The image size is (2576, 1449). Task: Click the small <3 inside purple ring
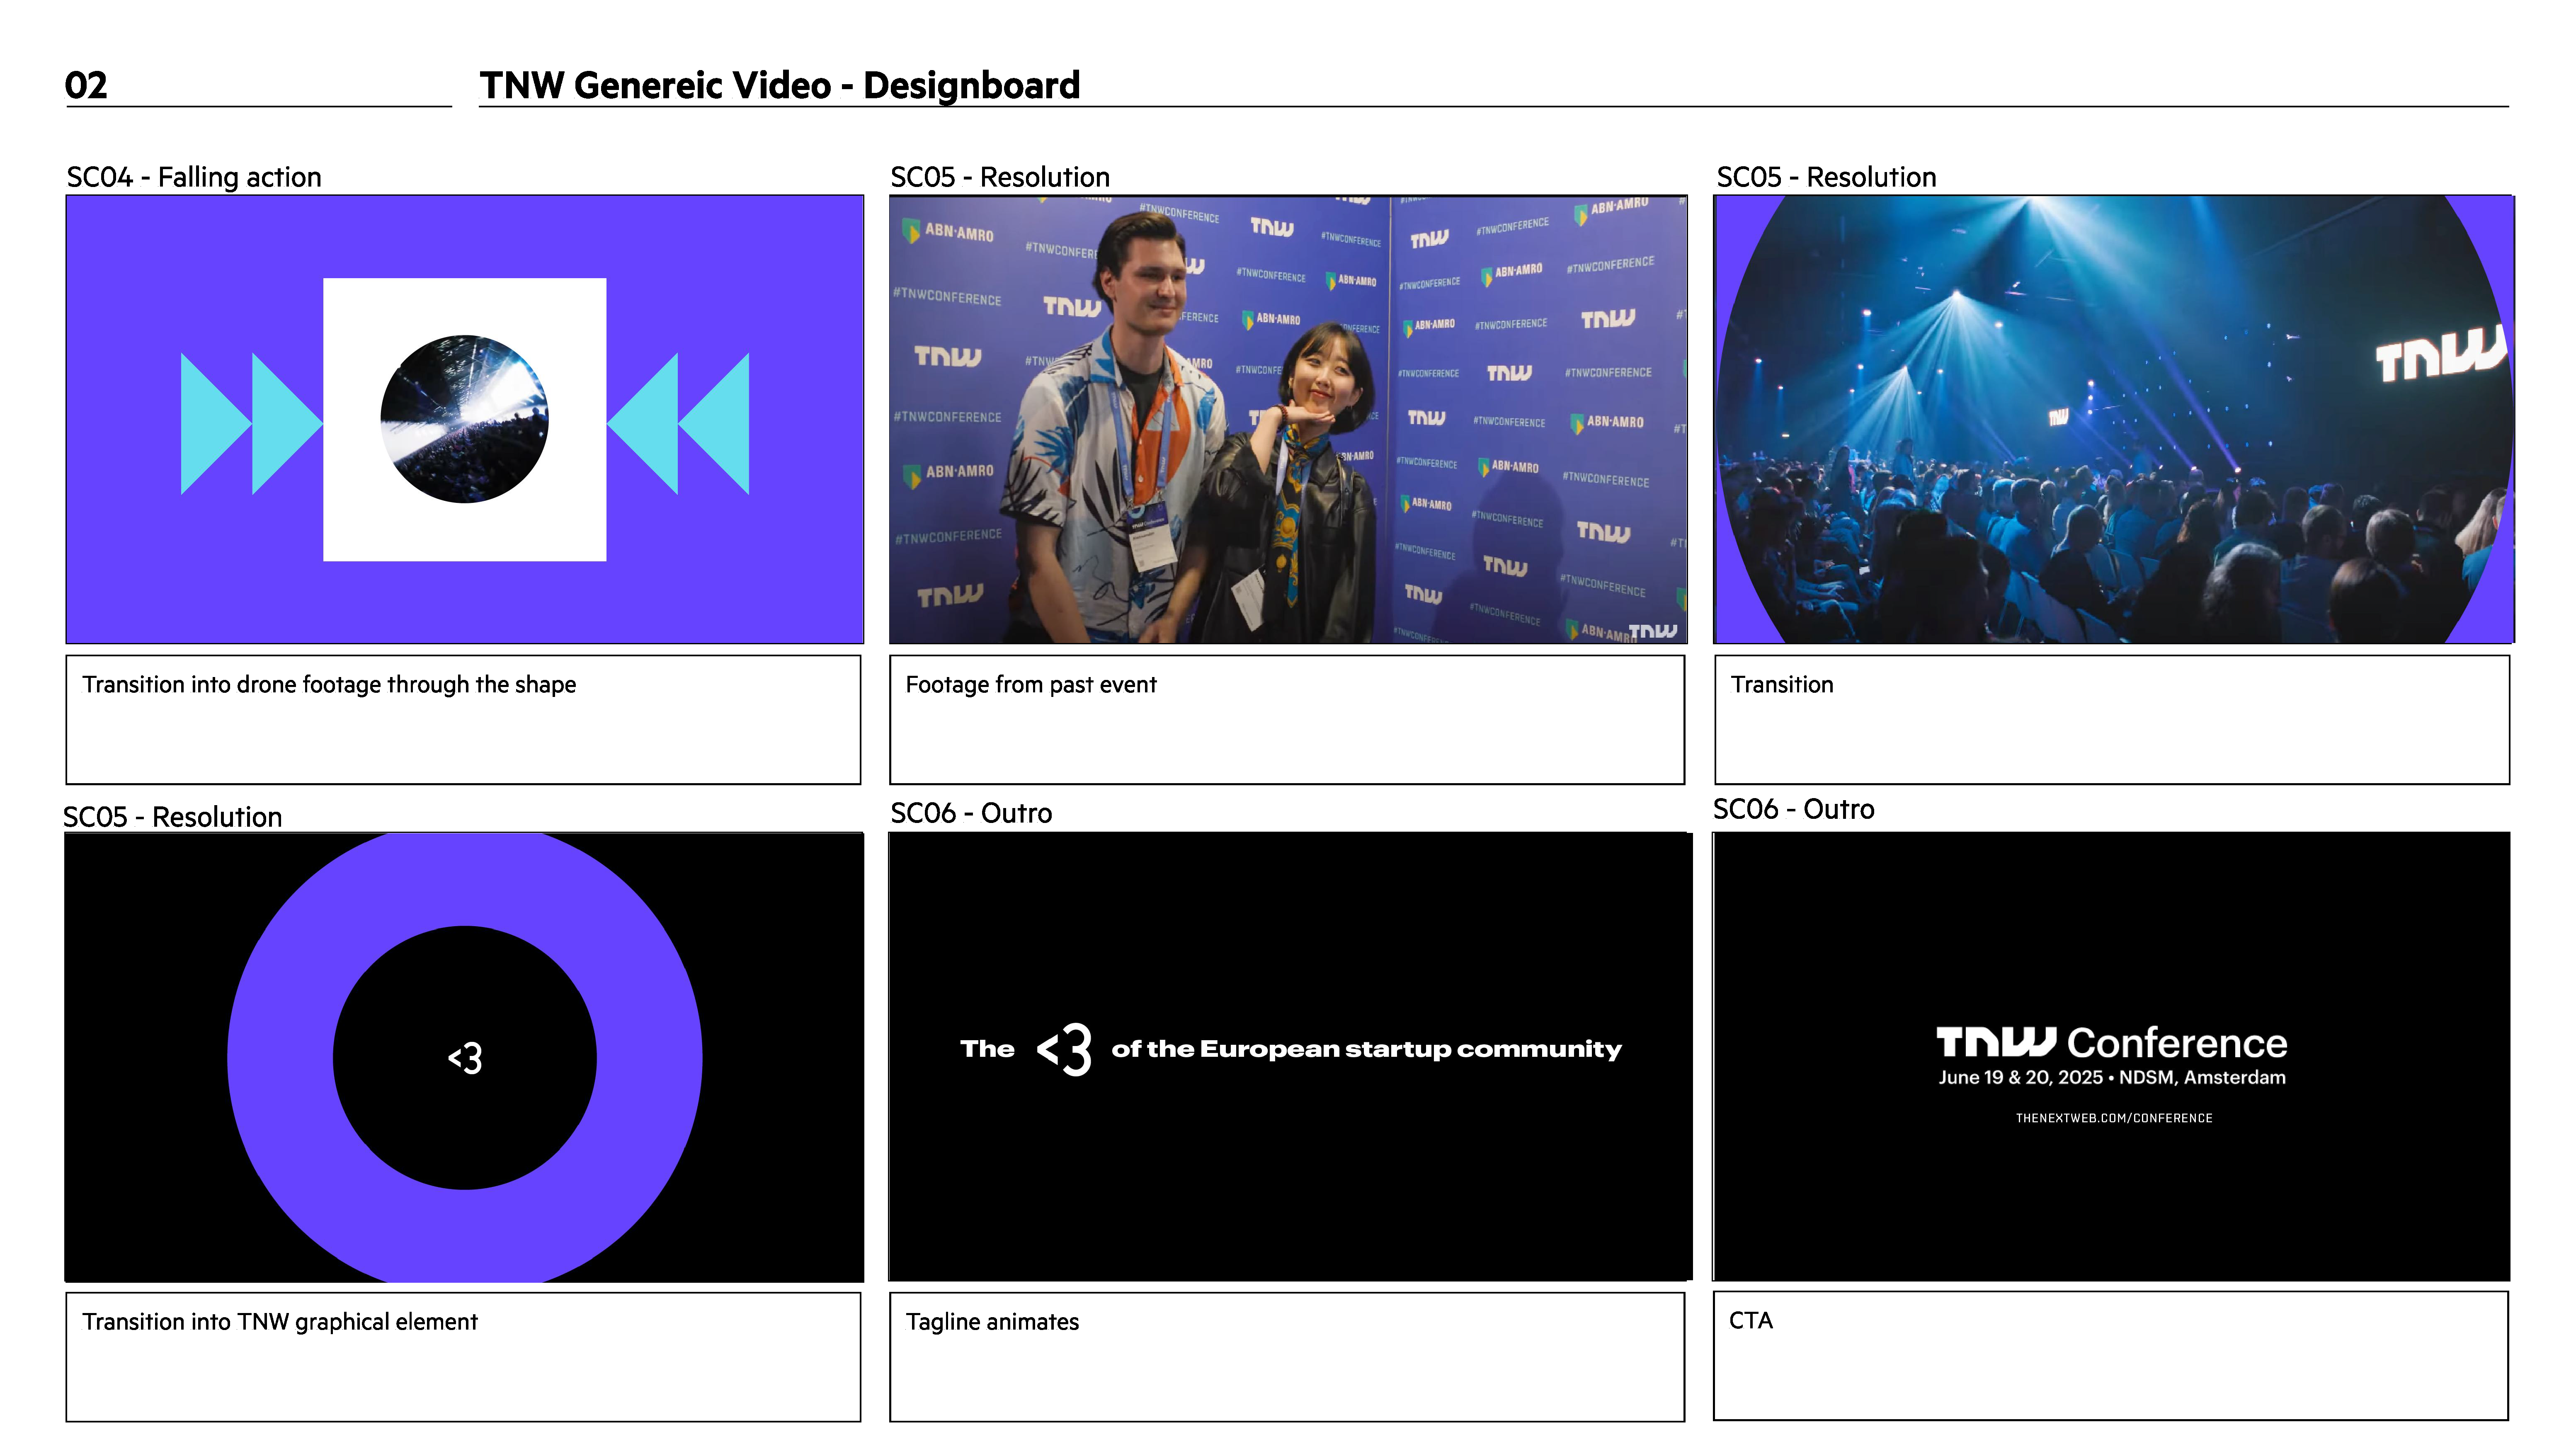(x=465, y=1058)
